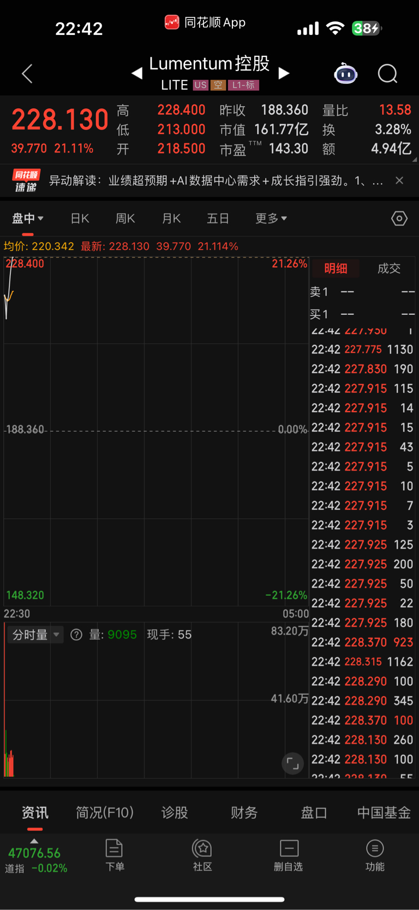Tap the back arrow icon
Screen dimensions: 419x910
[x=27, y=73]
